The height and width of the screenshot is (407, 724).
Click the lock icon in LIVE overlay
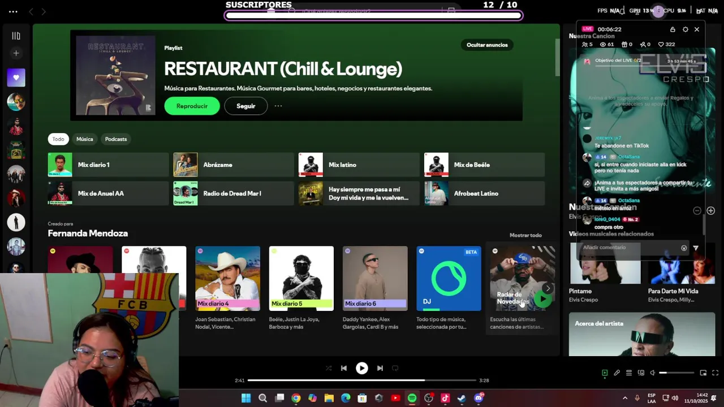673,29
